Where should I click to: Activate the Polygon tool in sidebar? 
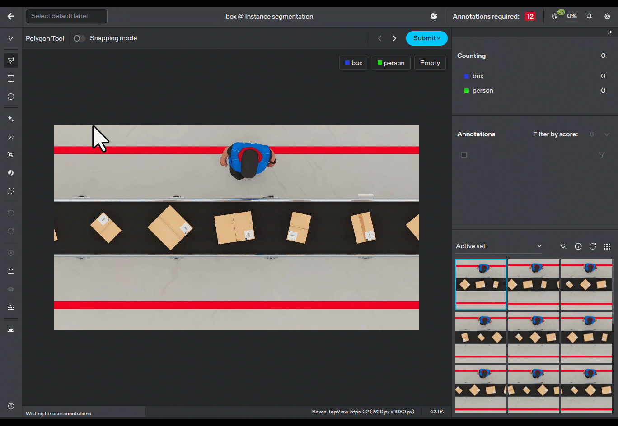(11, 60)
